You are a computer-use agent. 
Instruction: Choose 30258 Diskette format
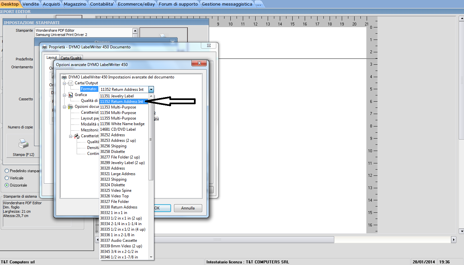(x=124, y=152)
